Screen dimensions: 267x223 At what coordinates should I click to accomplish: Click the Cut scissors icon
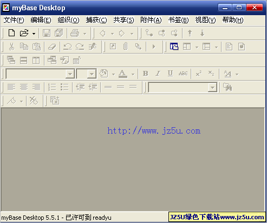point(11,47)
